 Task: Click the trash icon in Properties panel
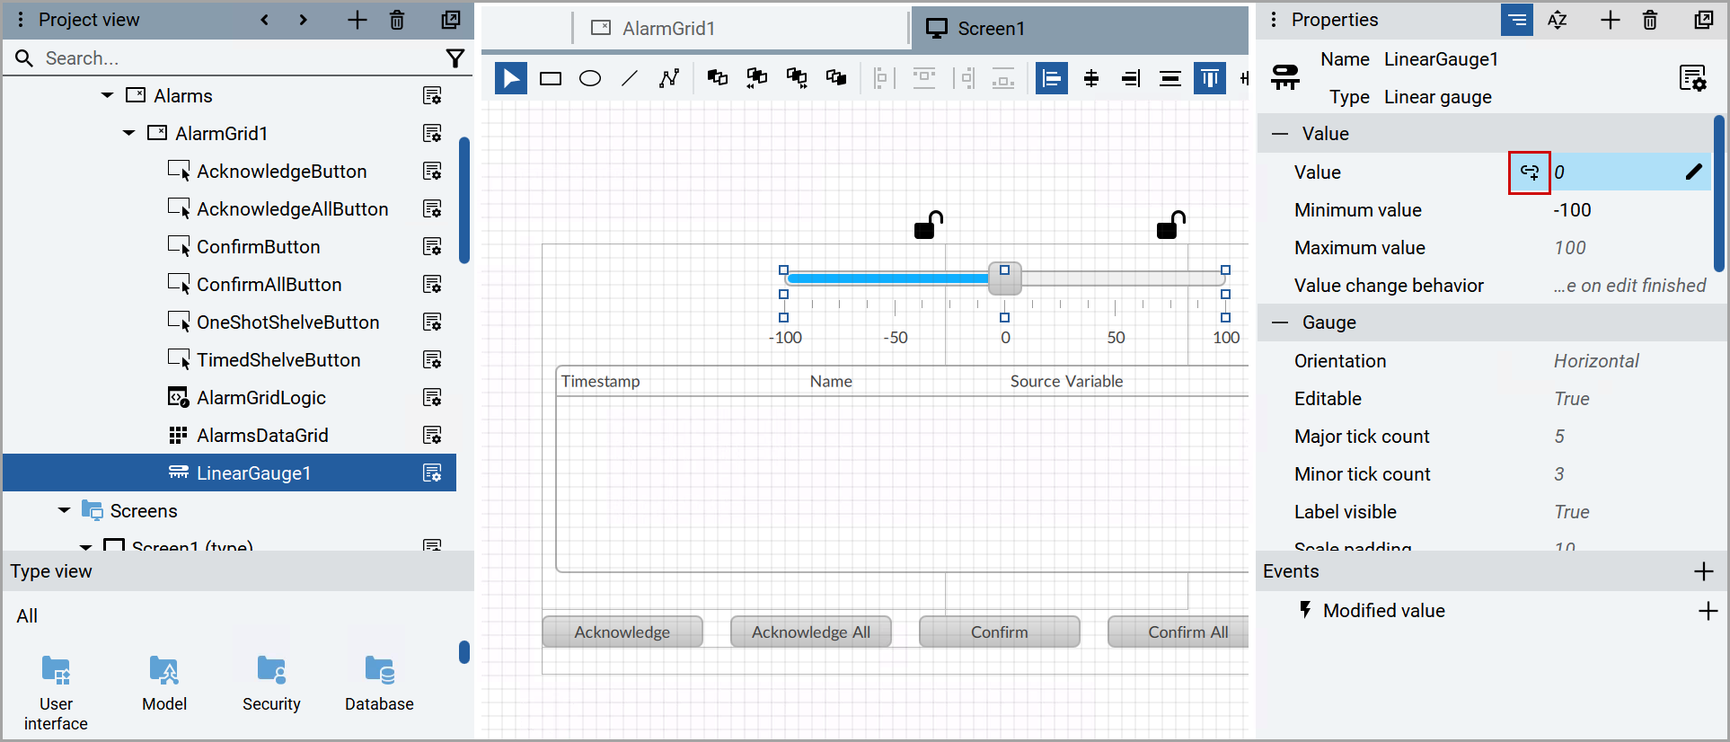(1650, 20)
